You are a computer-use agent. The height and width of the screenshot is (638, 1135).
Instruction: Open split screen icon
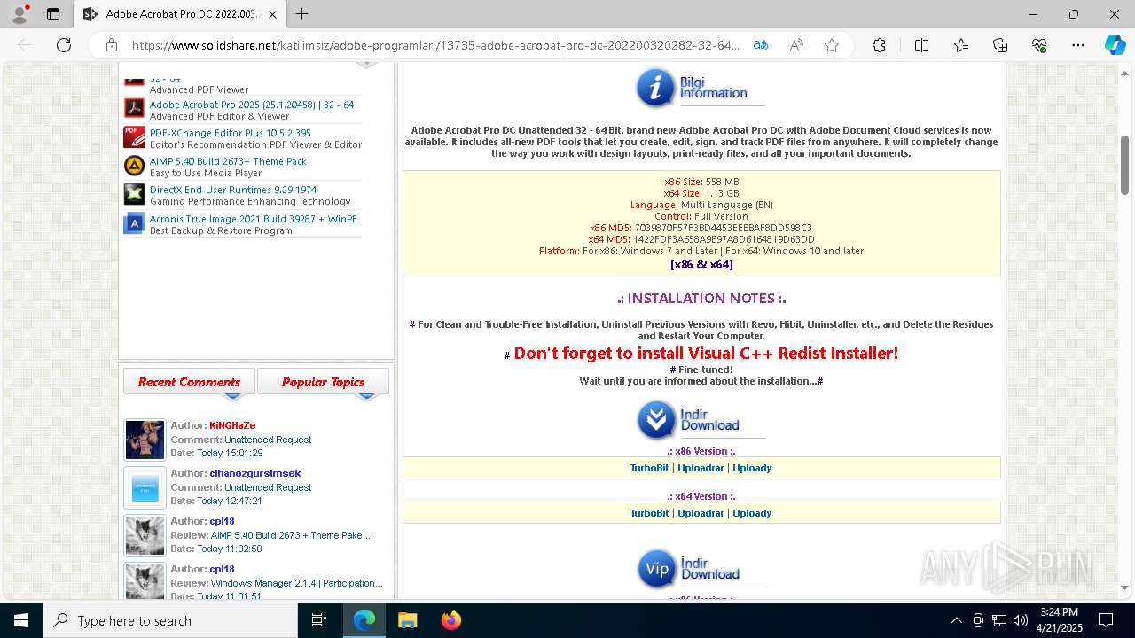(x=921, y=45)
